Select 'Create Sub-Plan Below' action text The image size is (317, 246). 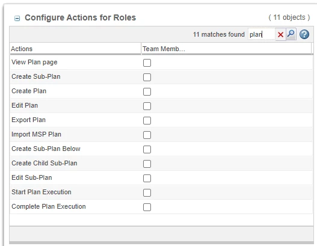46,149
